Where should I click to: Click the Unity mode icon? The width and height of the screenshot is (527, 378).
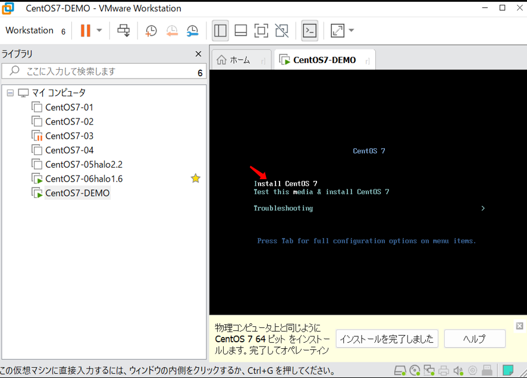tap(282, 30)
